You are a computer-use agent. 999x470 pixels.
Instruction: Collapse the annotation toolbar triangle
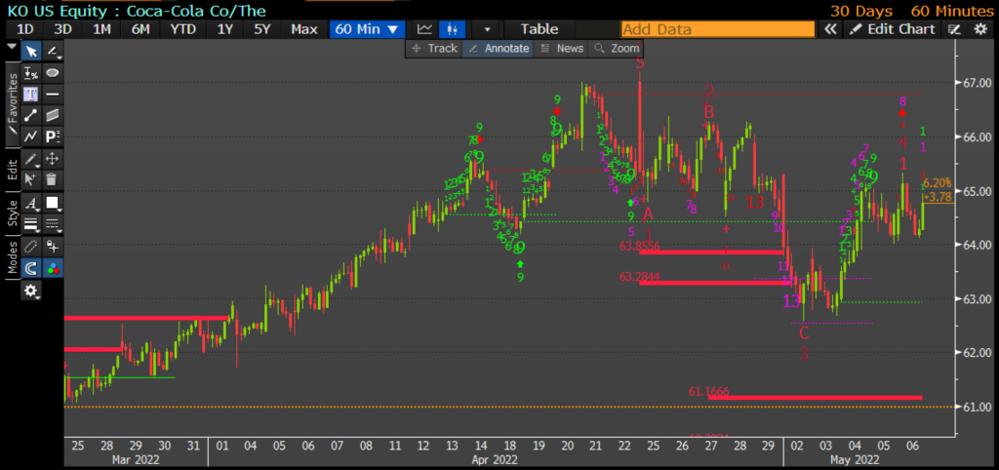pos(11,47)
